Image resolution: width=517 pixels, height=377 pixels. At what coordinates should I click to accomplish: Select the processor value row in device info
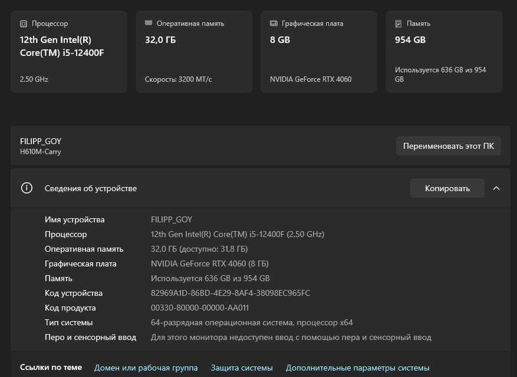(x=238, y=234)
